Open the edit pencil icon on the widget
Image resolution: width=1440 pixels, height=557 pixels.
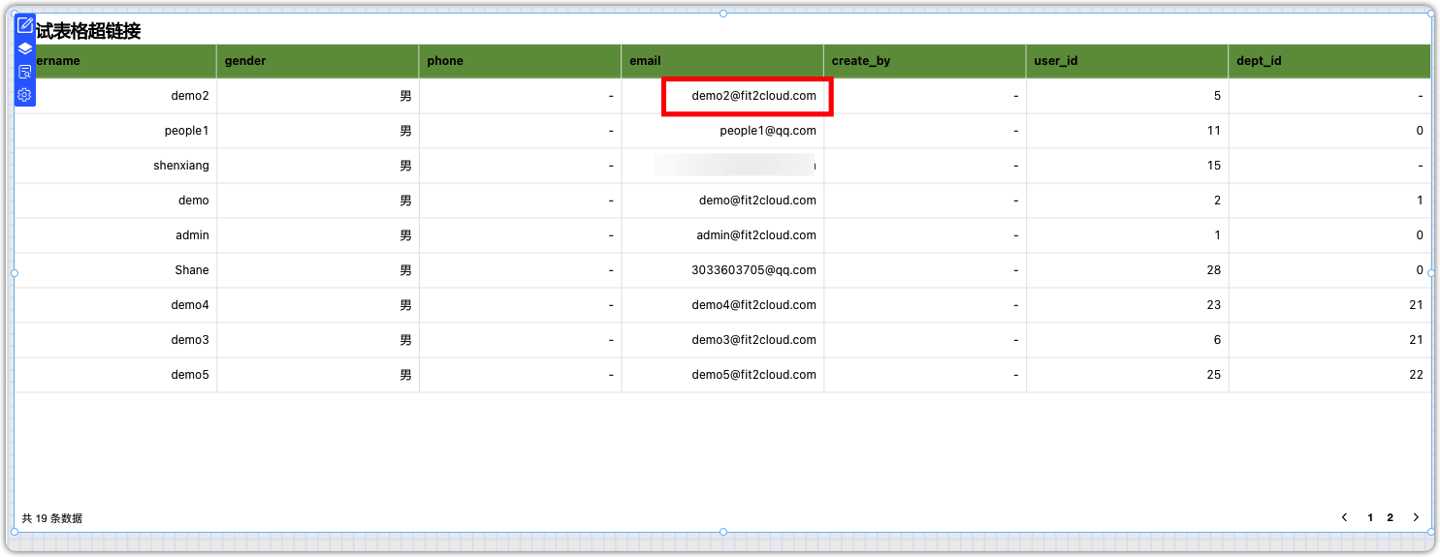[x=25, y=25]
